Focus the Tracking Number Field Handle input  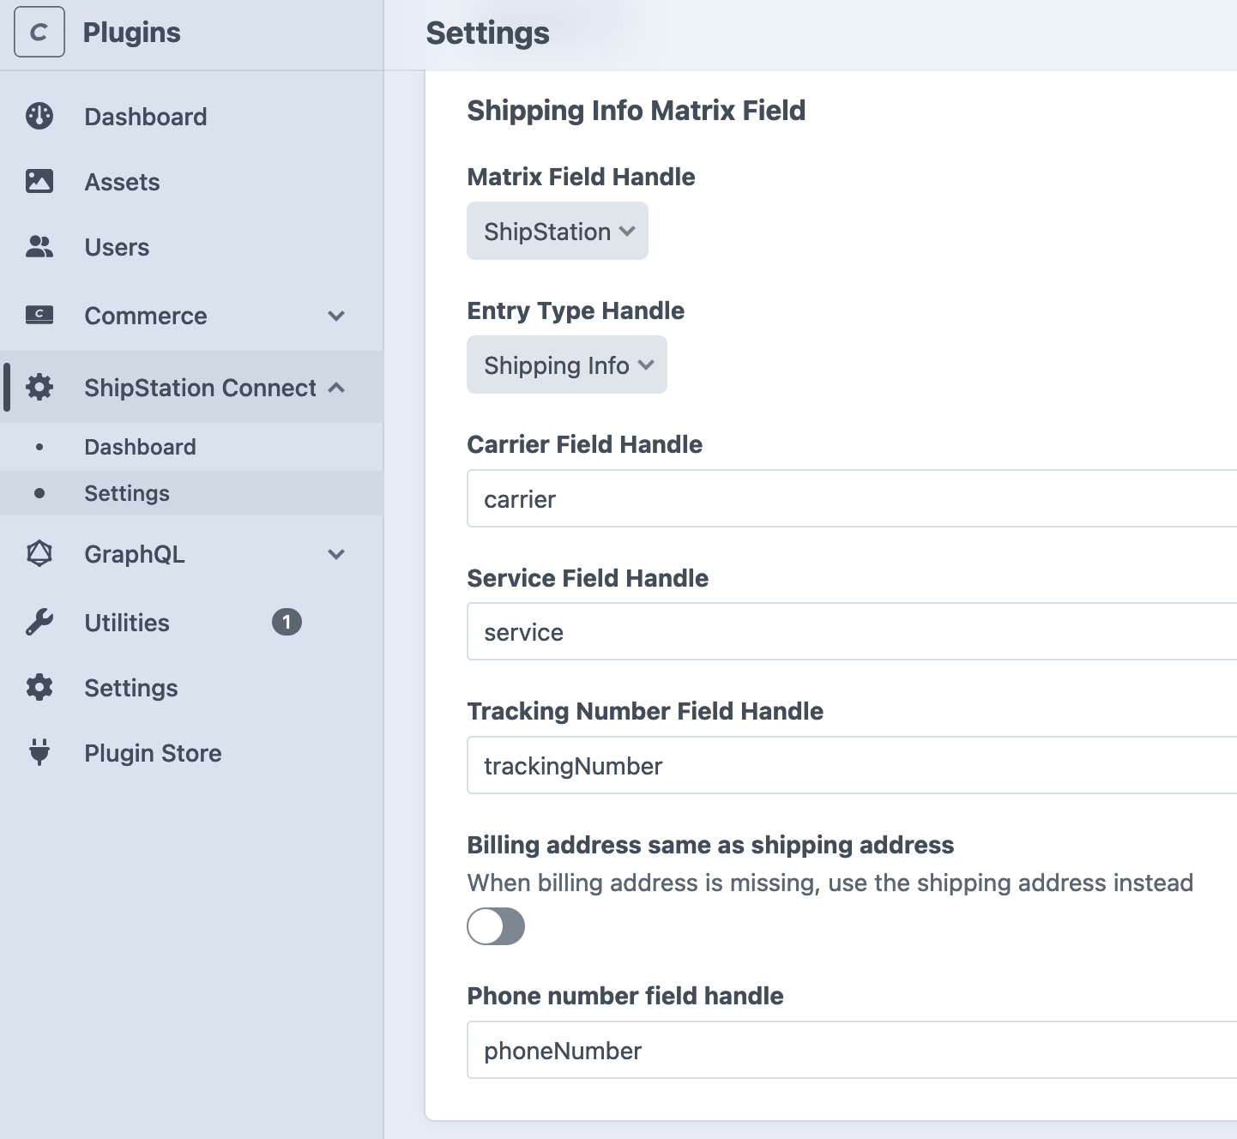pyautogui.click(x=852, y=765)
